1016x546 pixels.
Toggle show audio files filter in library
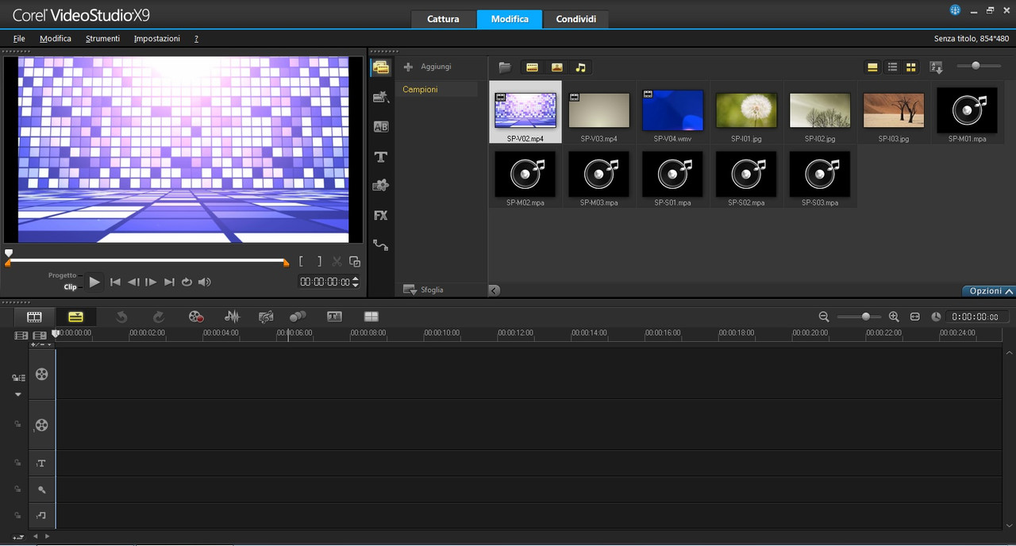580,67
